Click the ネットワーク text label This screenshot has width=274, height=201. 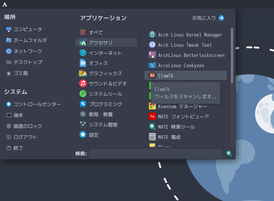point(28,51)
